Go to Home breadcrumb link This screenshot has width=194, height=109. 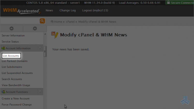58,22
